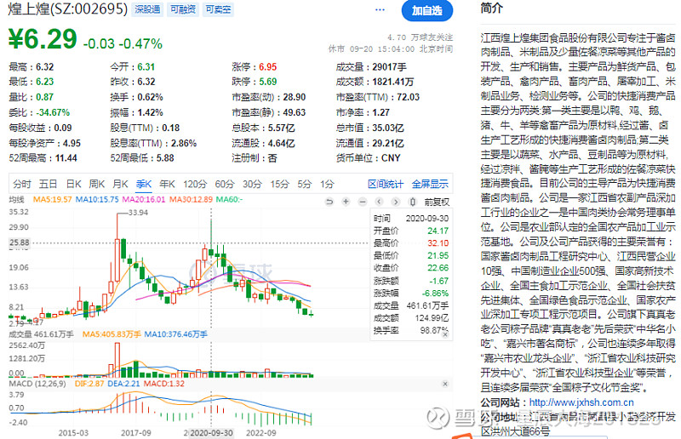
Task: Click the 换手率 98.87% tooltip row
Action: click(411, 330)
